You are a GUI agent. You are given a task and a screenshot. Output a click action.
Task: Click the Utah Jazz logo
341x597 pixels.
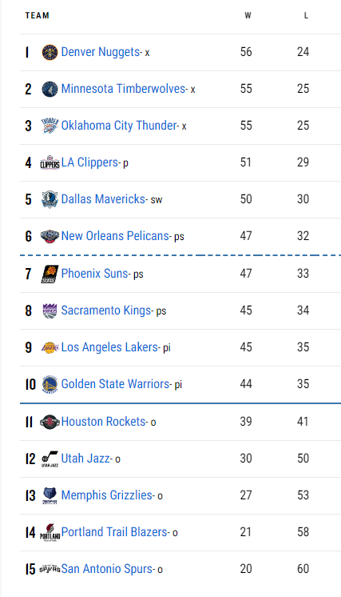click(50, 459)
